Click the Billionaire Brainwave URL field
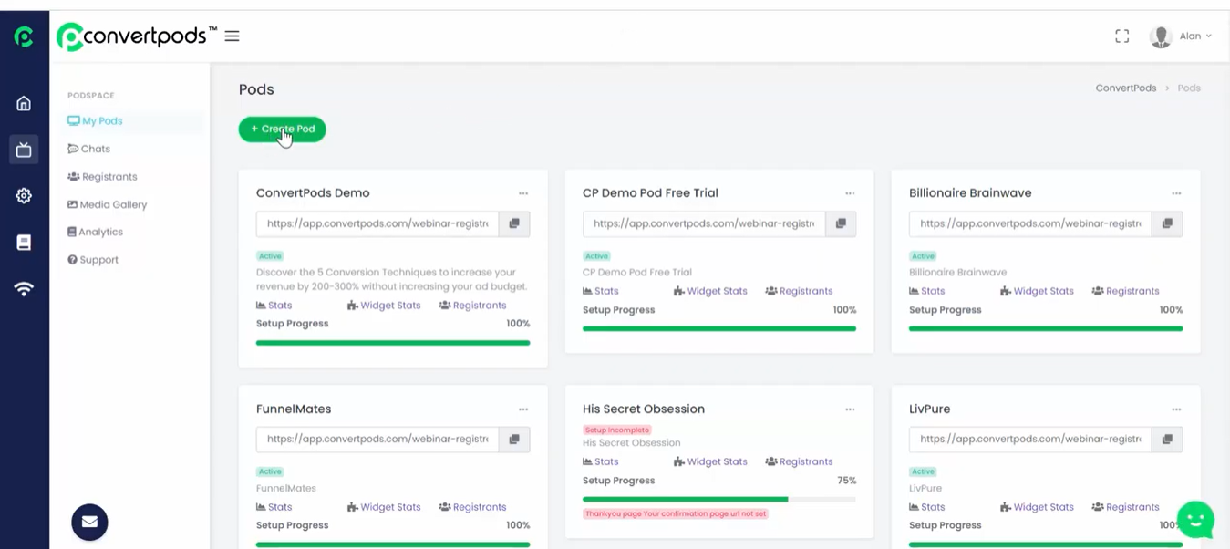The height and width of the screenshot is (549, 1230). (1030, 223)
